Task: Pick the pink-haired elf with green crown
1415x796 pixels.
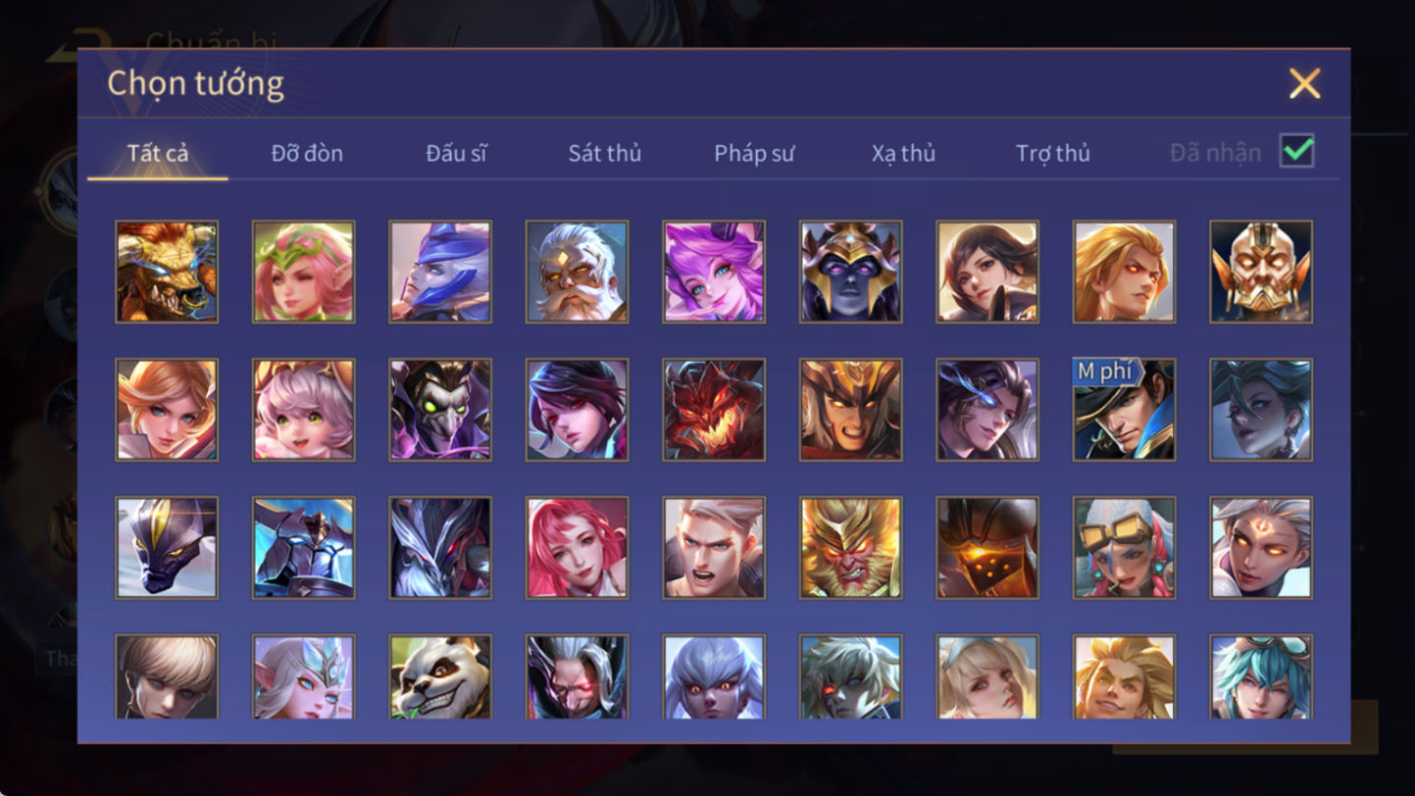Action: click(x=303, y=272)
